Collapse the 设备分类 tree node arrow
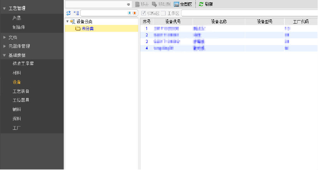The width and height of the screenshot is (318, 170). tap(67, 22)
